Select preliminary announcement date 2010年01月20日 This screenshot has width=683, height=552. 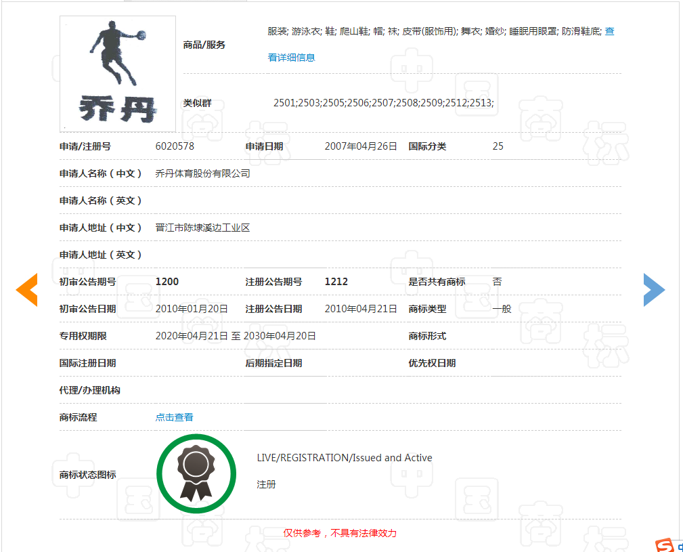(192, 309)
